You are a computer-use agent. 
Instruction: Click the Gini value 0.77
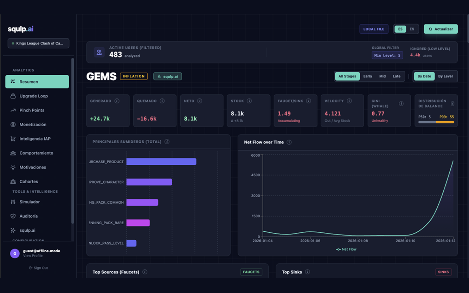click(378, 114)
